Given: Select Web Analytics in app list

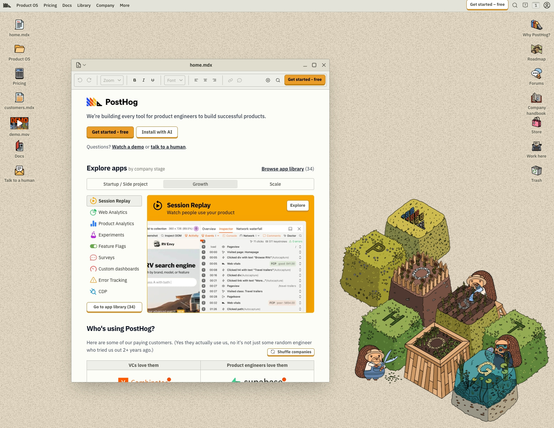Looking at the screenshot, I should coord(114,212).
